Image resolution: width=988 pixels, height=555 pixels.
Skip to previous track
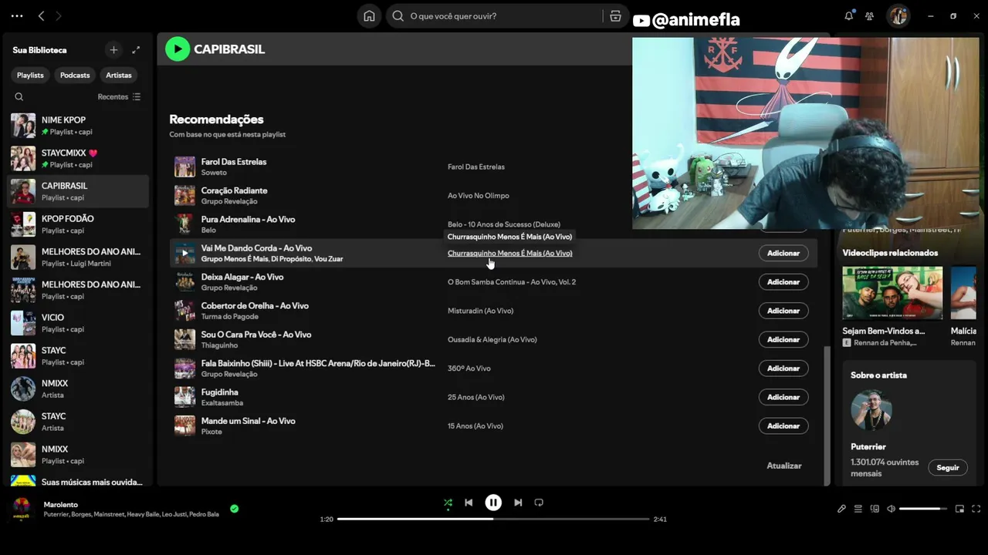tap(469, 503)
